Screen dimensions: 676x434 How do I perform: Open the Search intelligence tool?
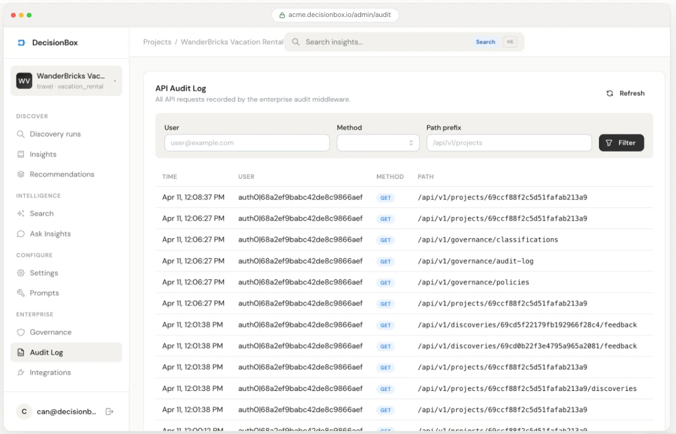(41, 213)
